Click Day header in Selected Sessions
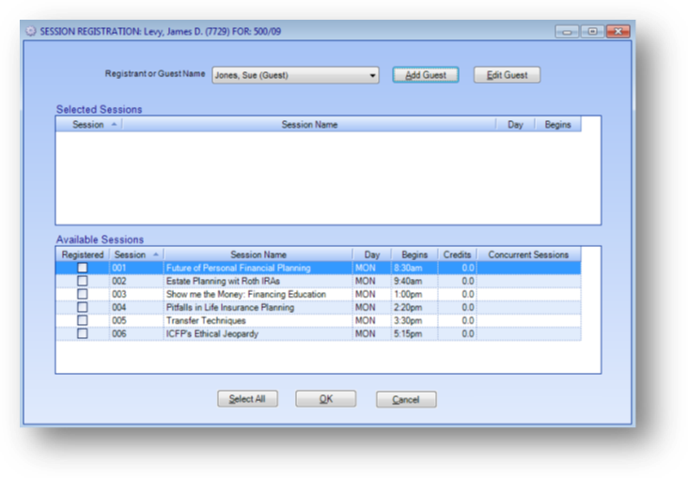 click(516, 125)
